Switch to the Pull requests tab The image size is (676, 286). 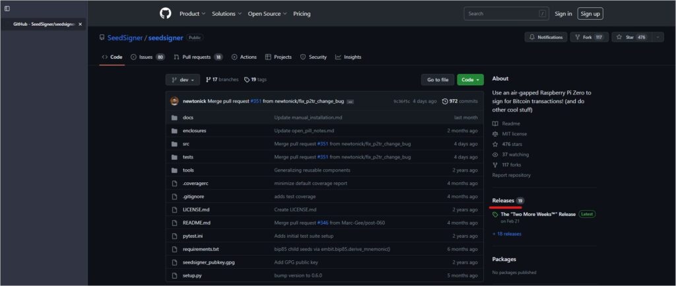click(198, 57)
